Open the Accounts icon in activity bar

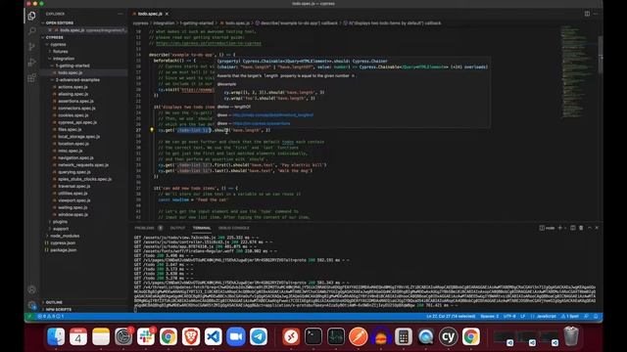pos(32,289)
